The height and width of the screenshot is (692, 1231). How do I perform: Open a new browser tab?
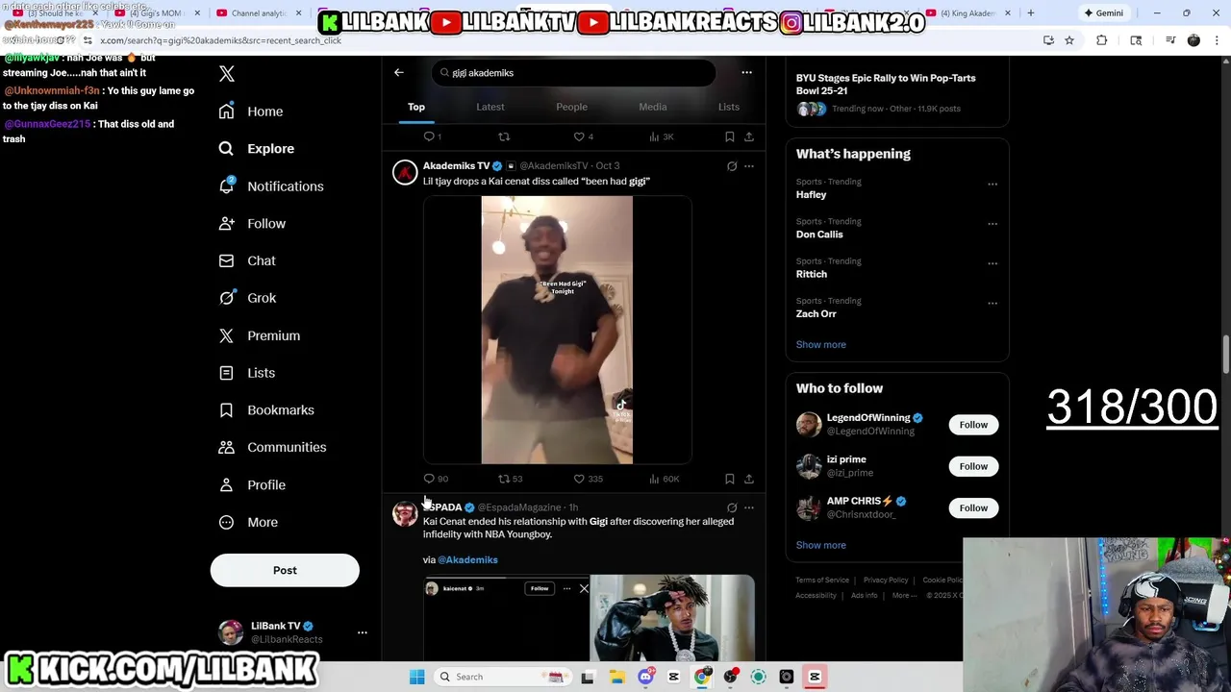coord(1031,13)
